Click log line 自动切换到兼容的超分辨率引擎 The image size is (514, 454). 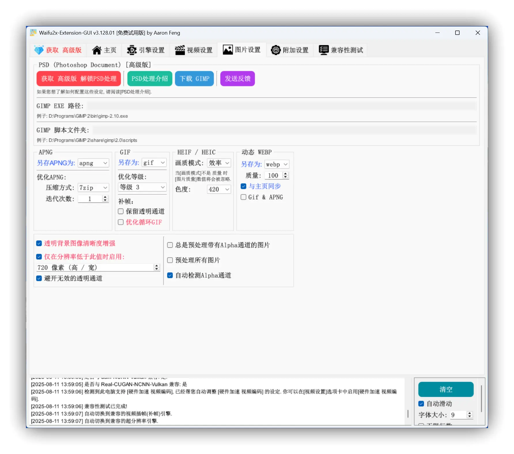(95, 421)
